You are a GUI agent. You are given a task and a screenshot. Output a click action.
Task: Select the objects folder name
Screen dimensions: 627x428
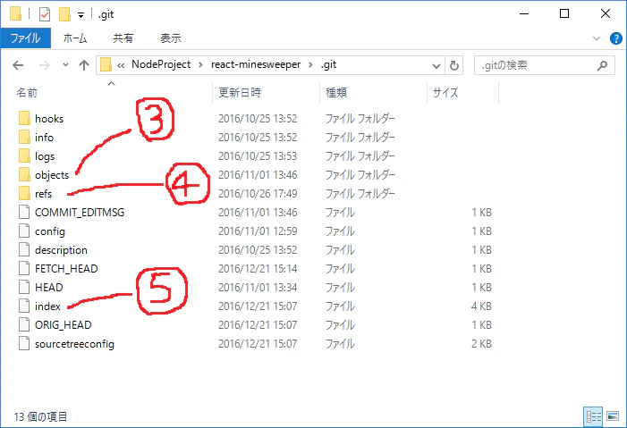tap(52, 175)
